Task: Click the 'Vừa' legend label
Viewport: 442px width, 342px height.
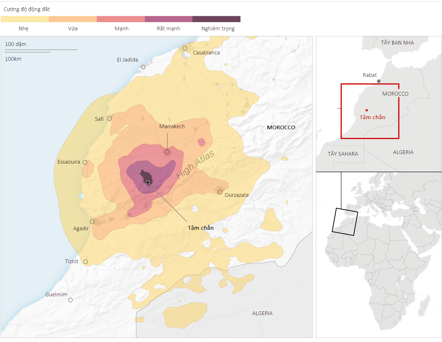Action: [x=73, y=29]
